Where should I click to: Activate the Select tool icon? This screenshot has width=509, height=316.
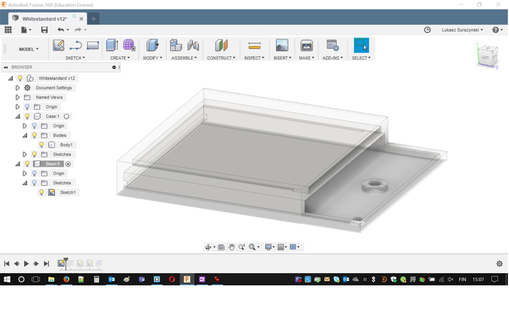tap(361, 45)
